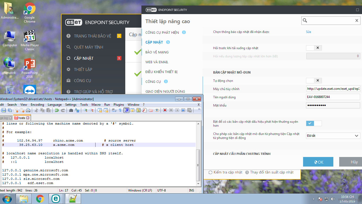Click the Save icon in Notepad++ toolbar

click(x=4, y=110)
